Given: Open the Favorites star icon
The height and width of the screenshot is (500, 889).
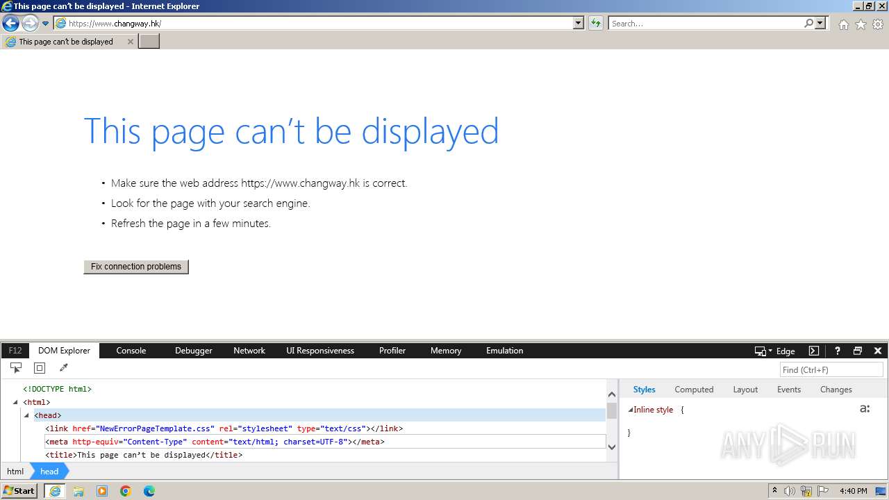Looking at the screenshot, I should (x=861, y=24).
